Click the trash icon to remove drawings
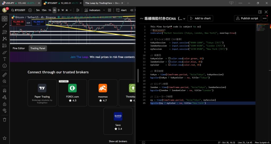This screenshot has width=271, height=144. tap(4, 120)
